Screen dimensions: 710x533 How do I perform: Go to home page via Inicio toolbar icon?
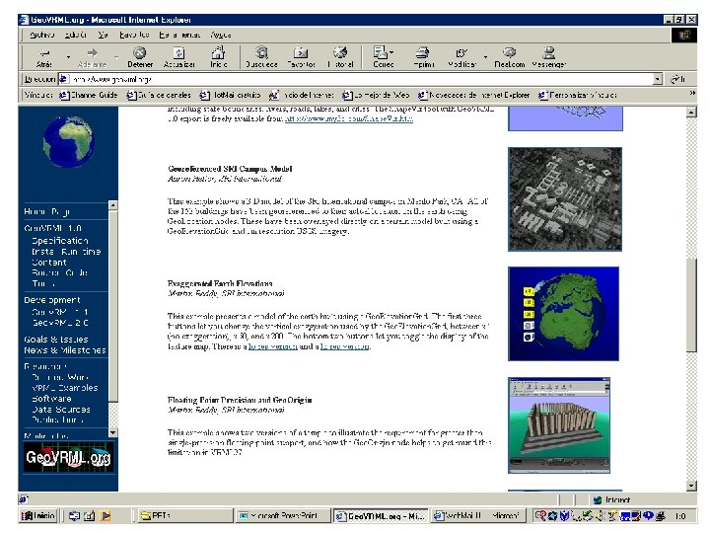pos(218,56)
